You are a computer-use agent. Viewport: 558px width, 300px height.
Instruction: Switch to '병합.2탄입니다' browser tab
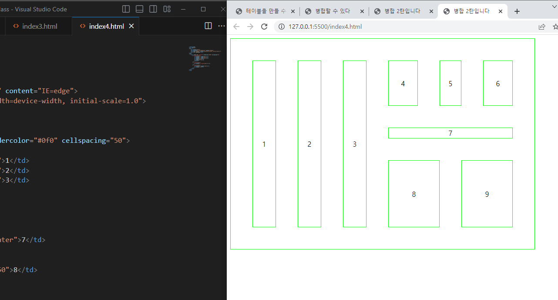403,11
